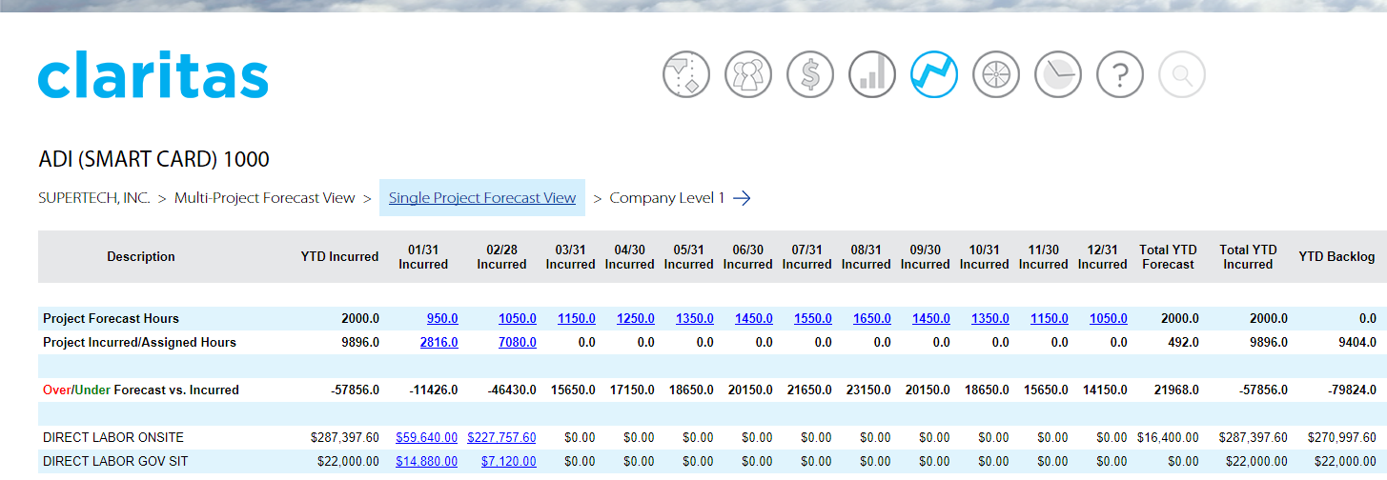Screen dimensions: 1387x480
Task: Open forecast hours link 950.0
Action: pos(441,319)
